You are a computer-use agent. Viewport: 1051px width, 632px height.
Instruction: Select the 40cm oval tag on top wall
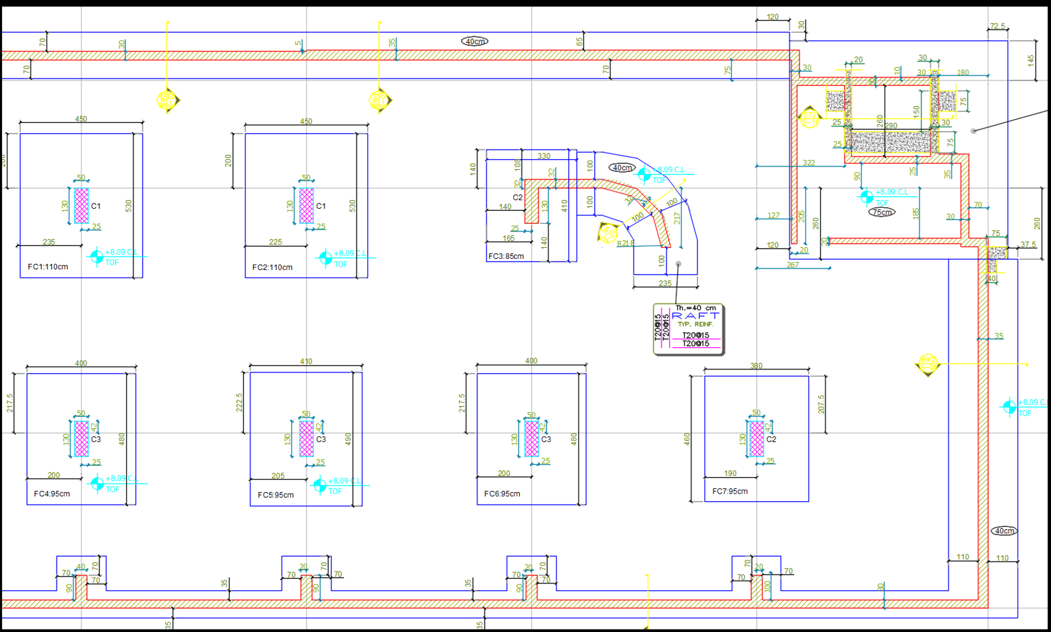475,42
